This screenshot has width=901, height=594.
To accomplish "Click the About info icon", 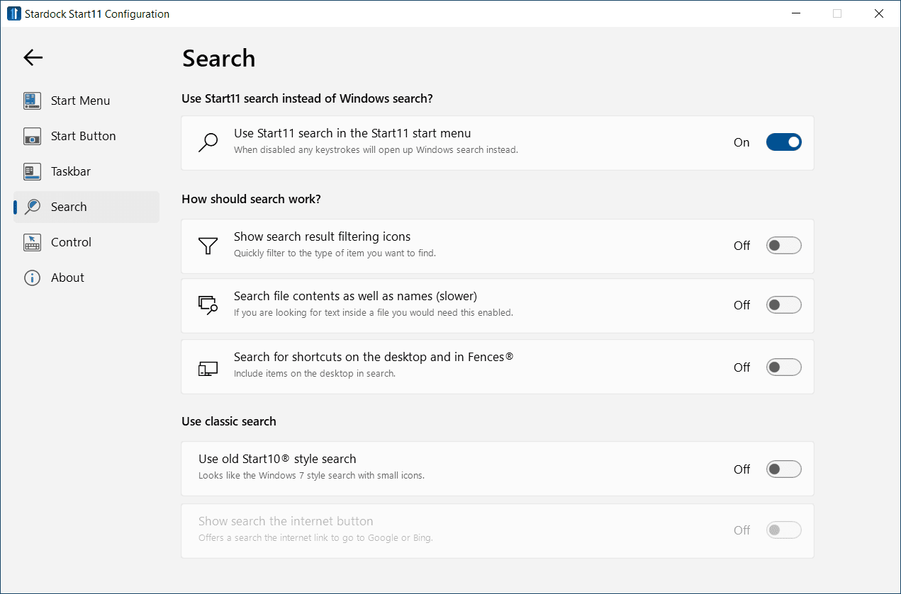I will [x=32, y=278].
